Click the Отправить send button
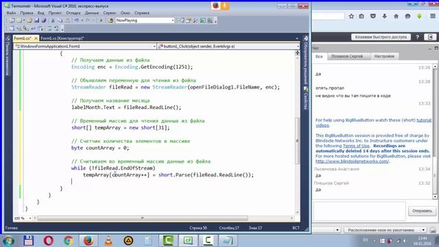This screenshot has width=439, height=247. (422, 211)
